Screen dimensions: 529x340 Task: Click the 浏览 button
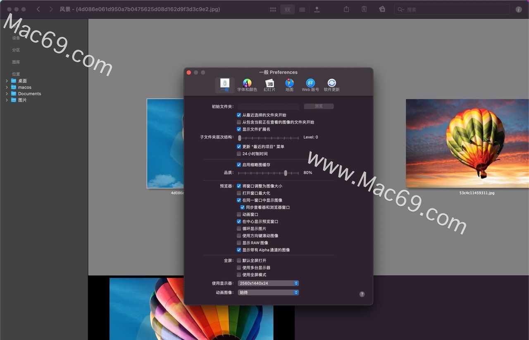(x=319, y=106)
